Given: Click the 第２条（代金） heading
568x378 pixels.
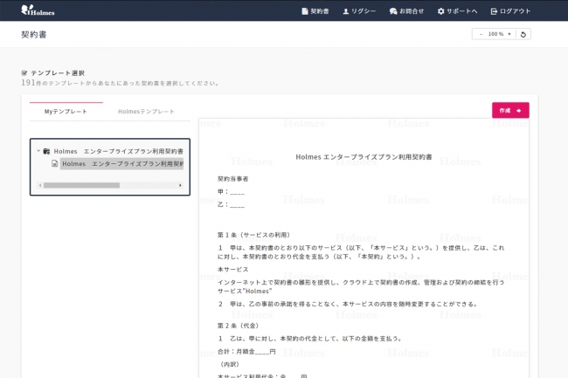Looking at the screenshot, I should click(x=238, y=326).
